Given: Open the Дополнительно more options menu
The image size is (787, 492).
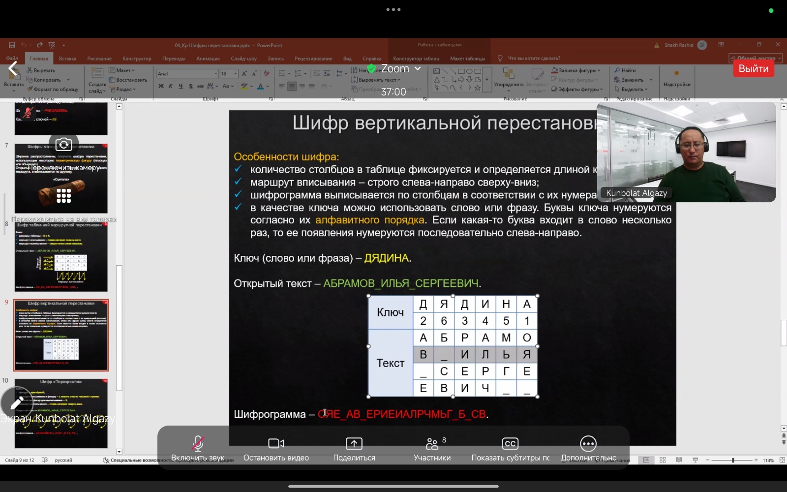Looking at the screenshot, I should click(x=588, y=444).
